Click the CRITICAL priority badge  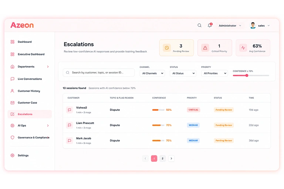click(193, 110)
